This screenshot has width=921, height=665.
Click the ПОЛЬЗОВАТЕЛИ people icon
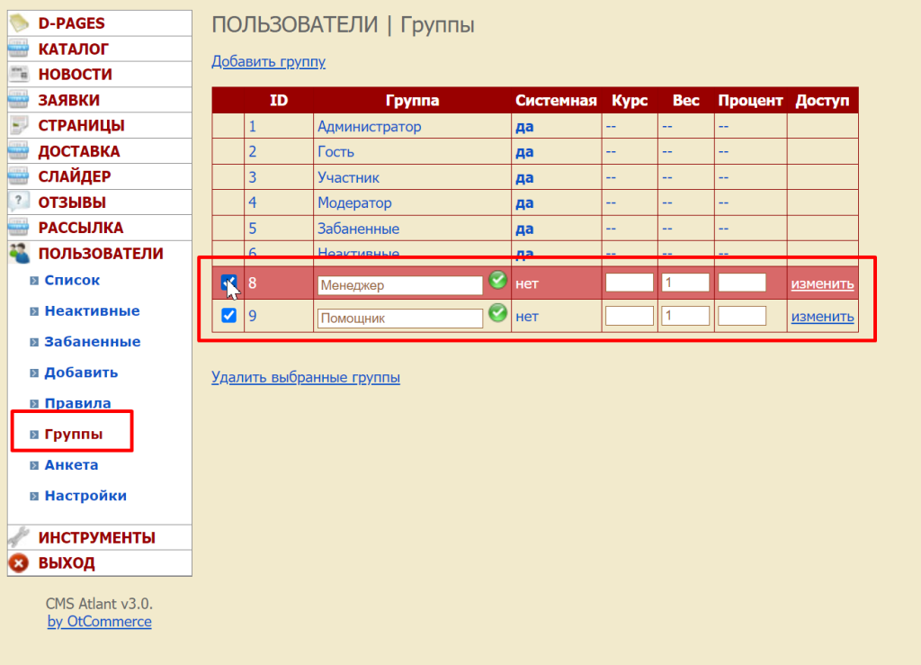[x=19, y=253]
